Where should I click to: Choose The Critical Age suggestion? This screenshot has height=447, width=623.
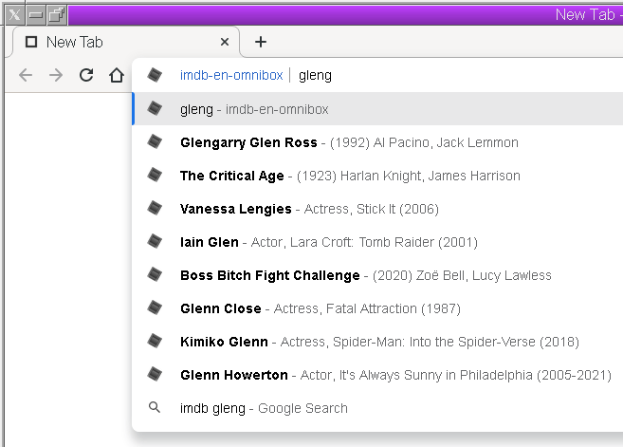(377, 176)
